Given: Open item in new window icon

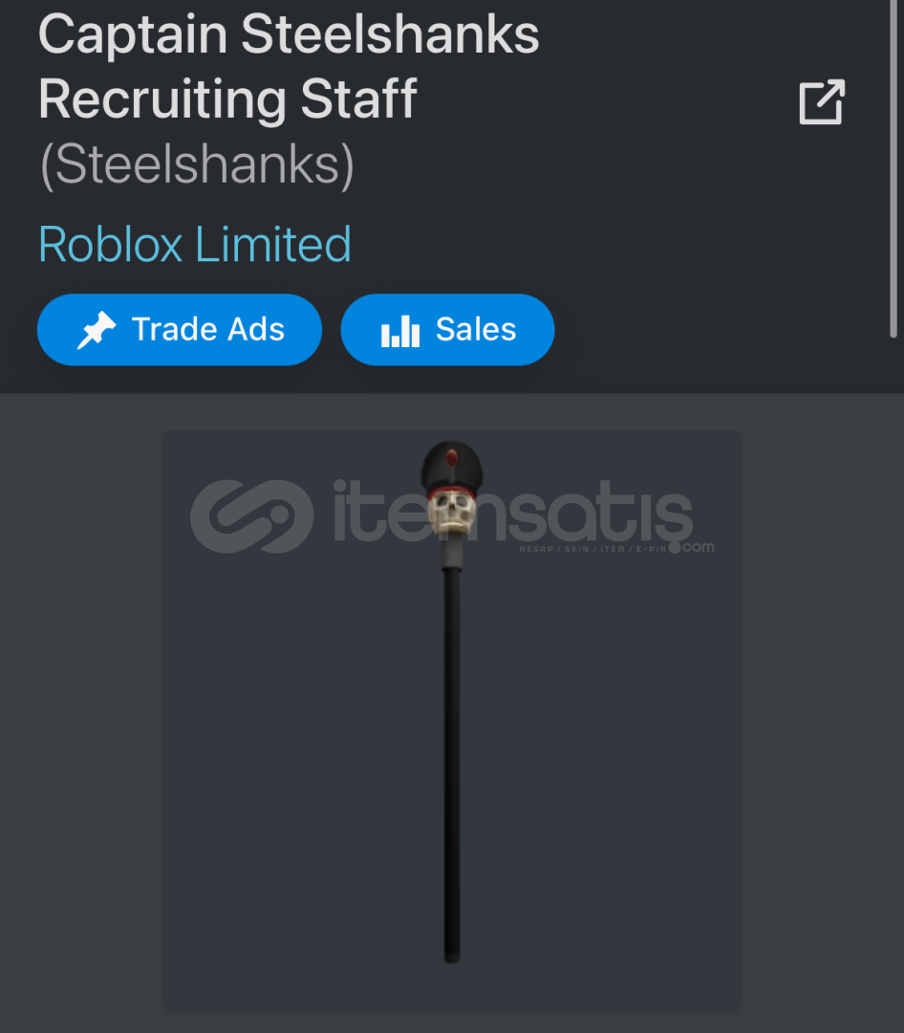Looking at the screenshot, I should [x=822, y=101].
